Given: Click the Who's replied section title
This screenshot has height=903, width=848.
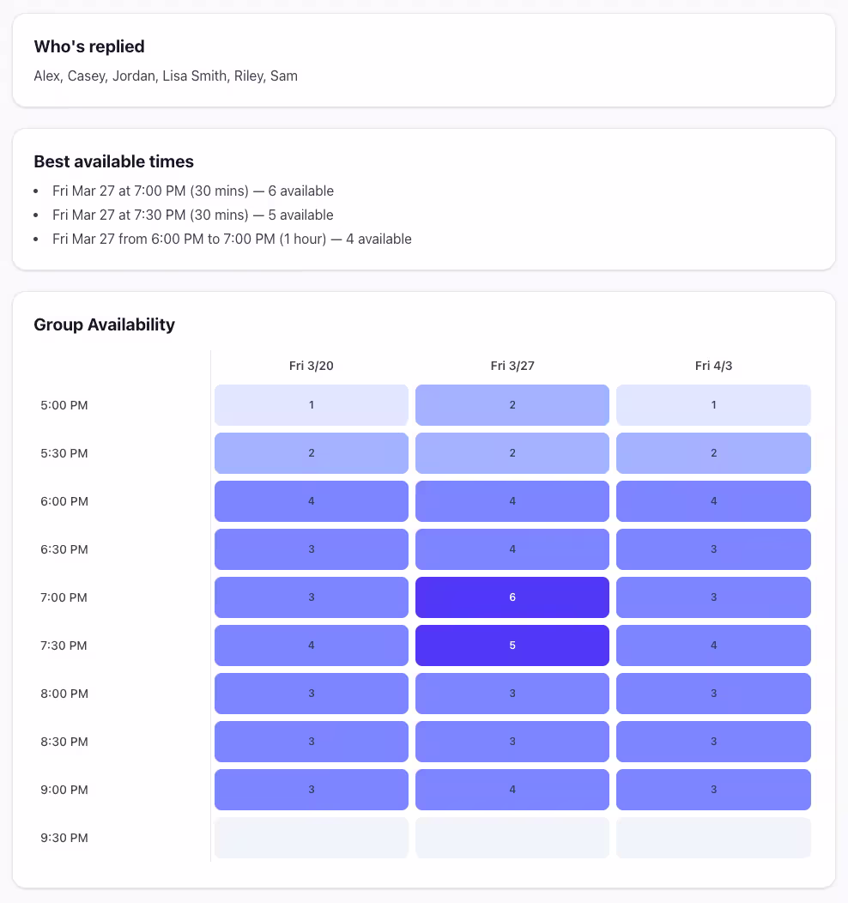Looking at the screenshot, I should coord(89,46).
